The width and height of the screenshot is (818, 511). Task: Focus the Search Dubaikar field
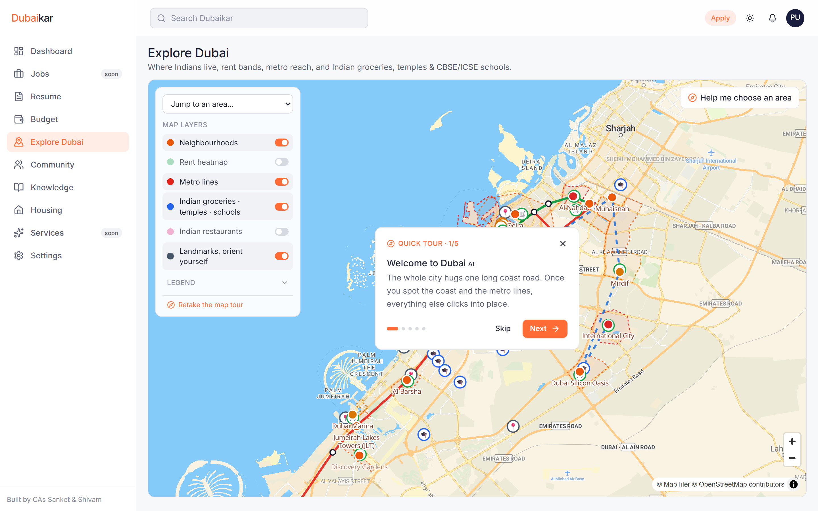259,18
